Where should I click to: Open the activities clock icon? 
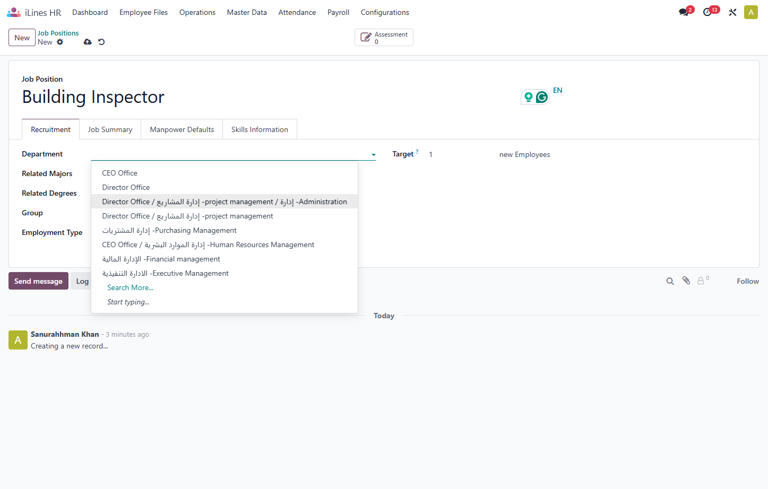pyautogui.click(x=707, y=12)
